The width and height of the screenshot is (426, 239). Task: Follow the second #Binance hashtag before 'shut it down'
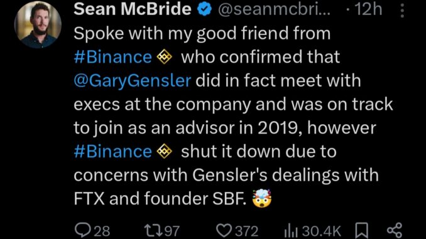click(x=112, y=151)
